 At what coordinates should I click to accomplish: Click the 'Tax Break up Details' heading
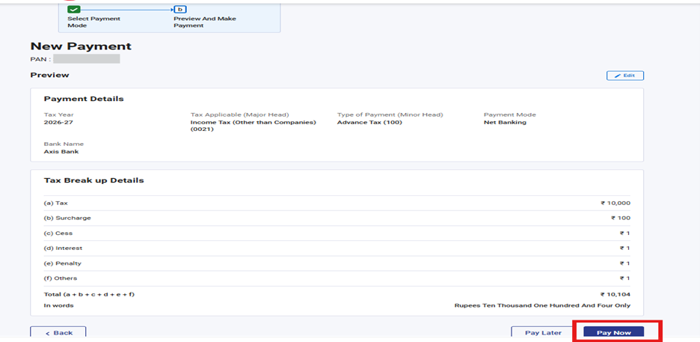[x=93, y=180]
